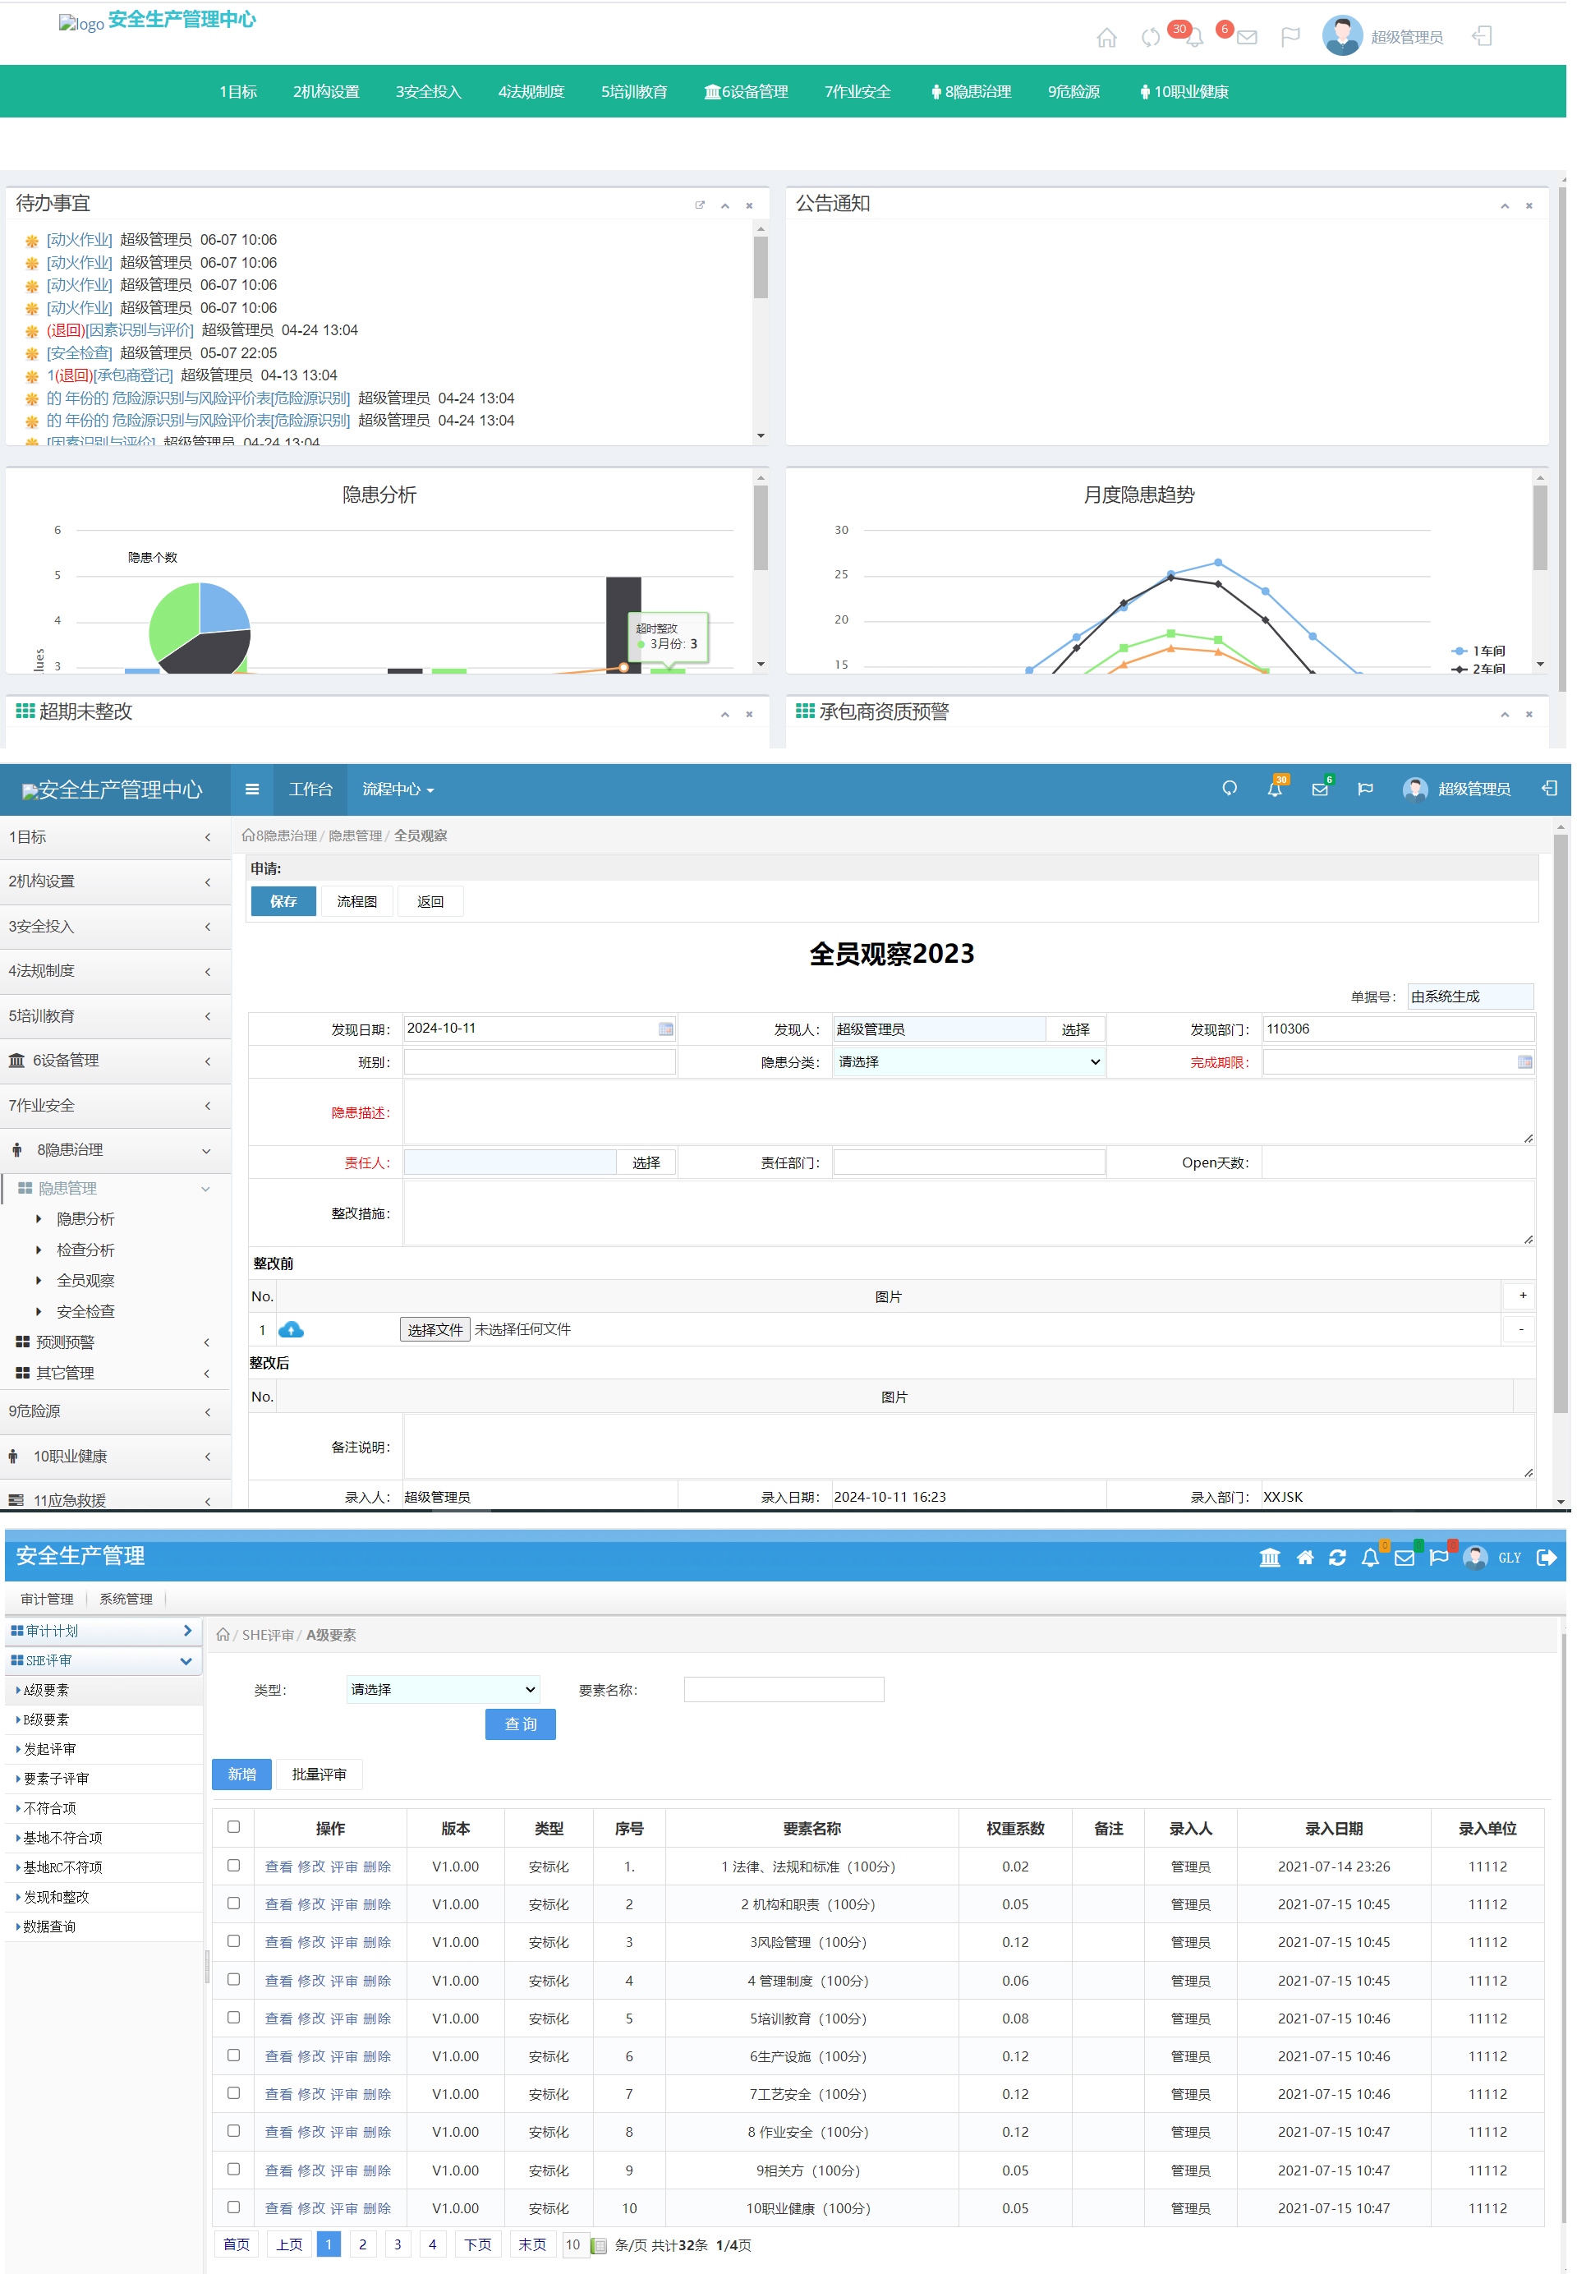Check the row for 10职业健康

tap(233, 2206)
